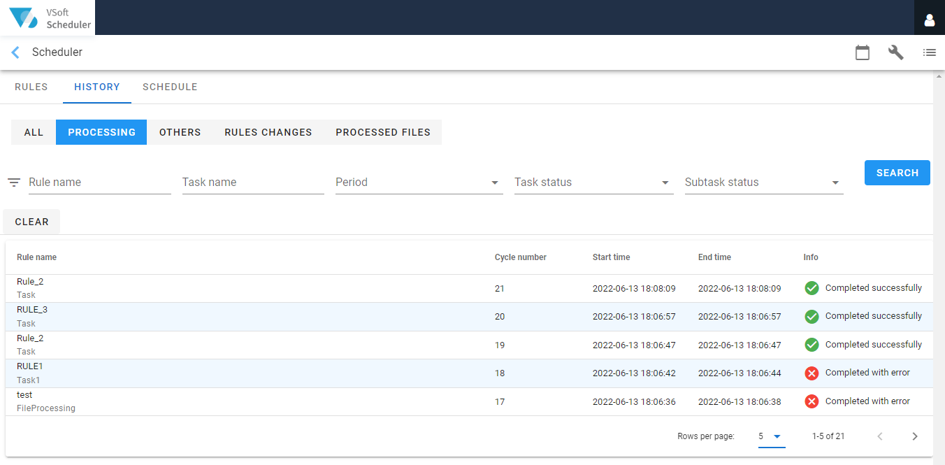Select the Processed Files filter button
Image resolution: width=945 pixels, height=465 pixels.
pyautogui.click(x=383, y=132)
